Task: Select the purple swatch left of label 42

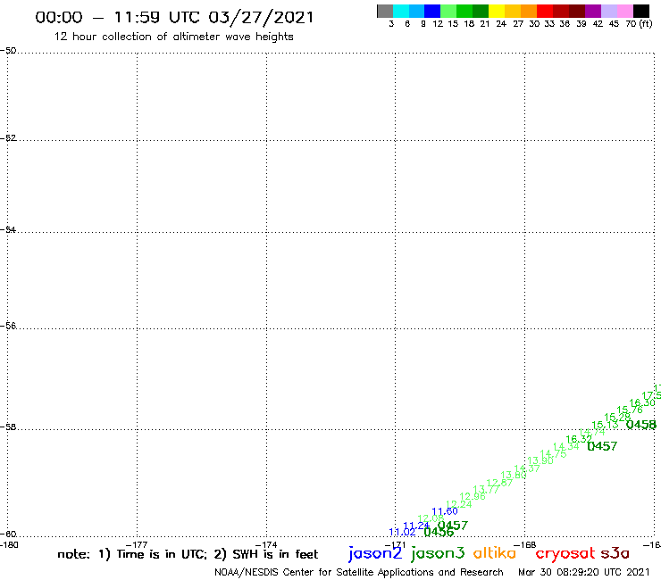Action: (x=593, y=11)
